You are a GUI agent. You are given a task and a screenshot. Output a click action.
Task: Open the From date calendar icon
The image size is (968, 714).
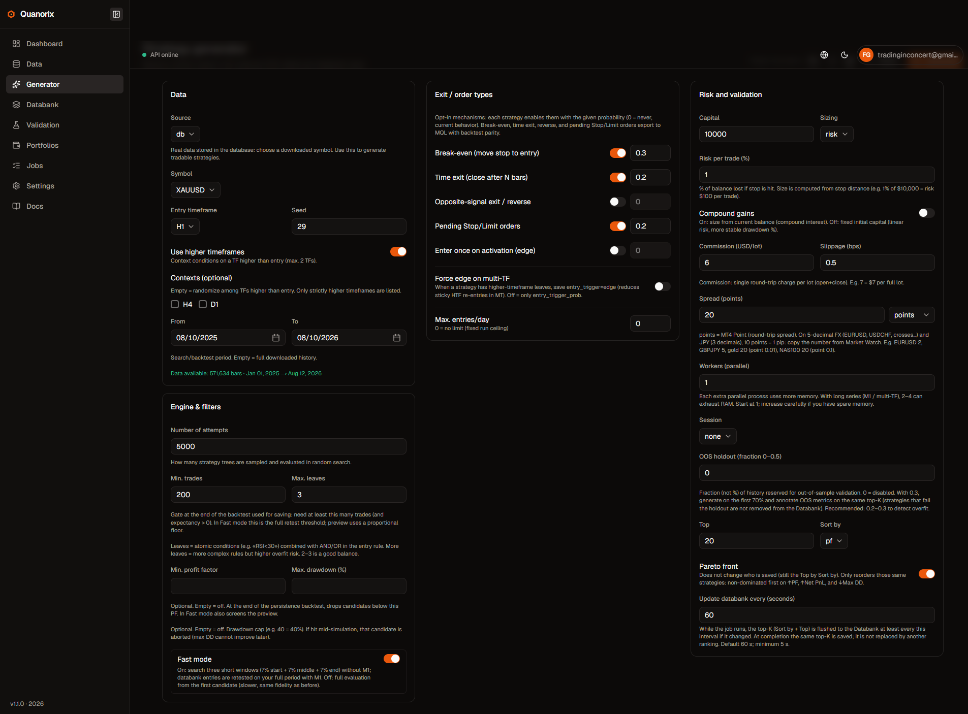point(276,338)
